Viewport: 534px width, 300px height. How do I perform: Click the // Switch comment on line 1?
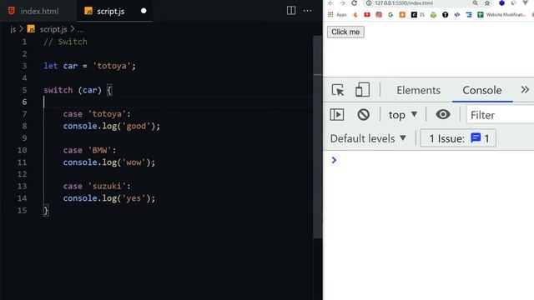point(65,42)
